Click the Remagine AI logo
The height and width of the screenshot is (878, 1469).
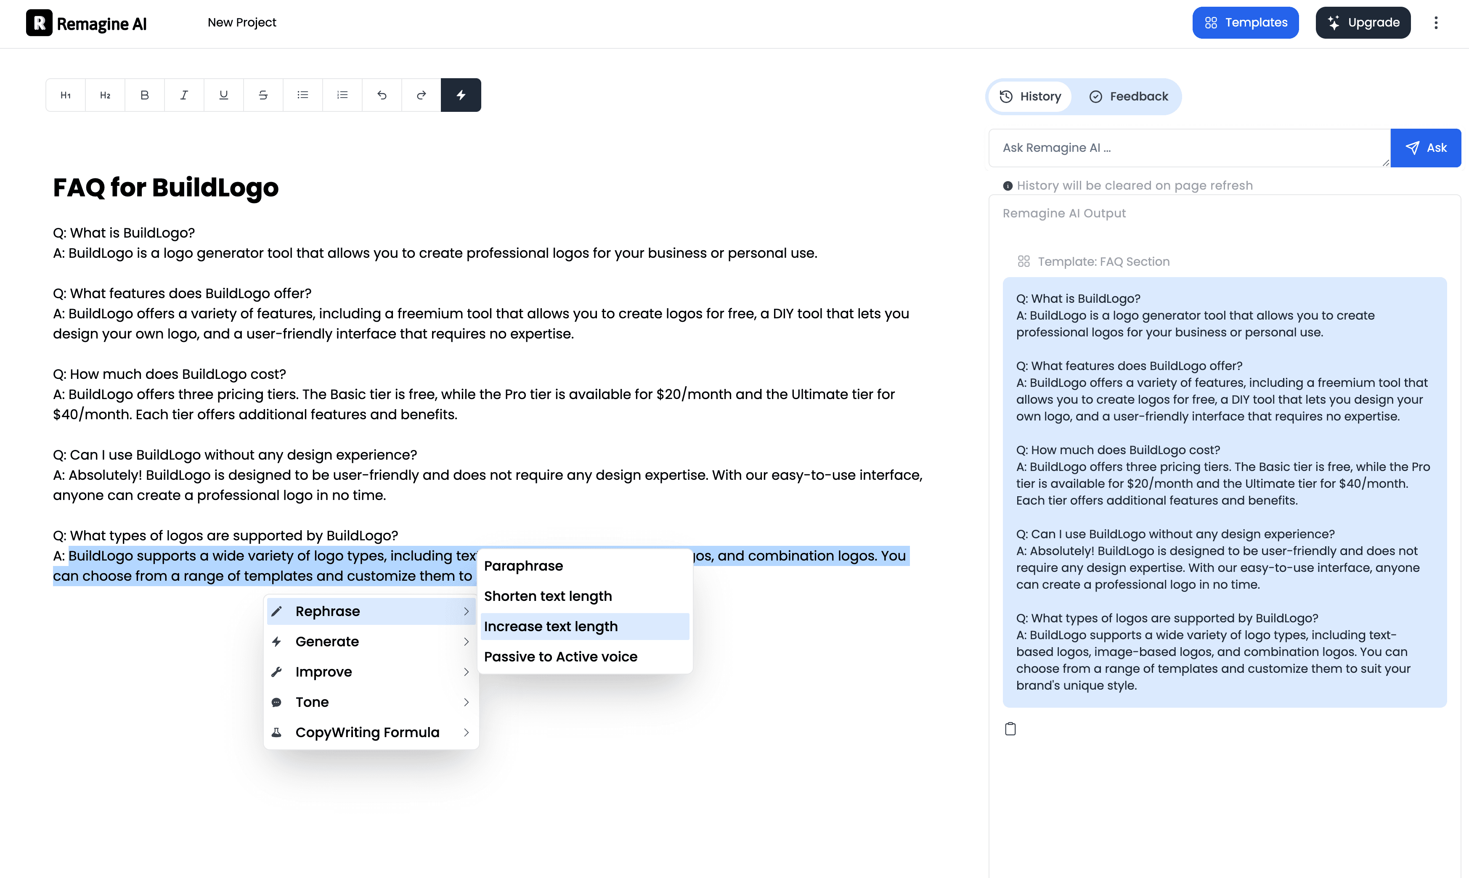click(86, 23)
